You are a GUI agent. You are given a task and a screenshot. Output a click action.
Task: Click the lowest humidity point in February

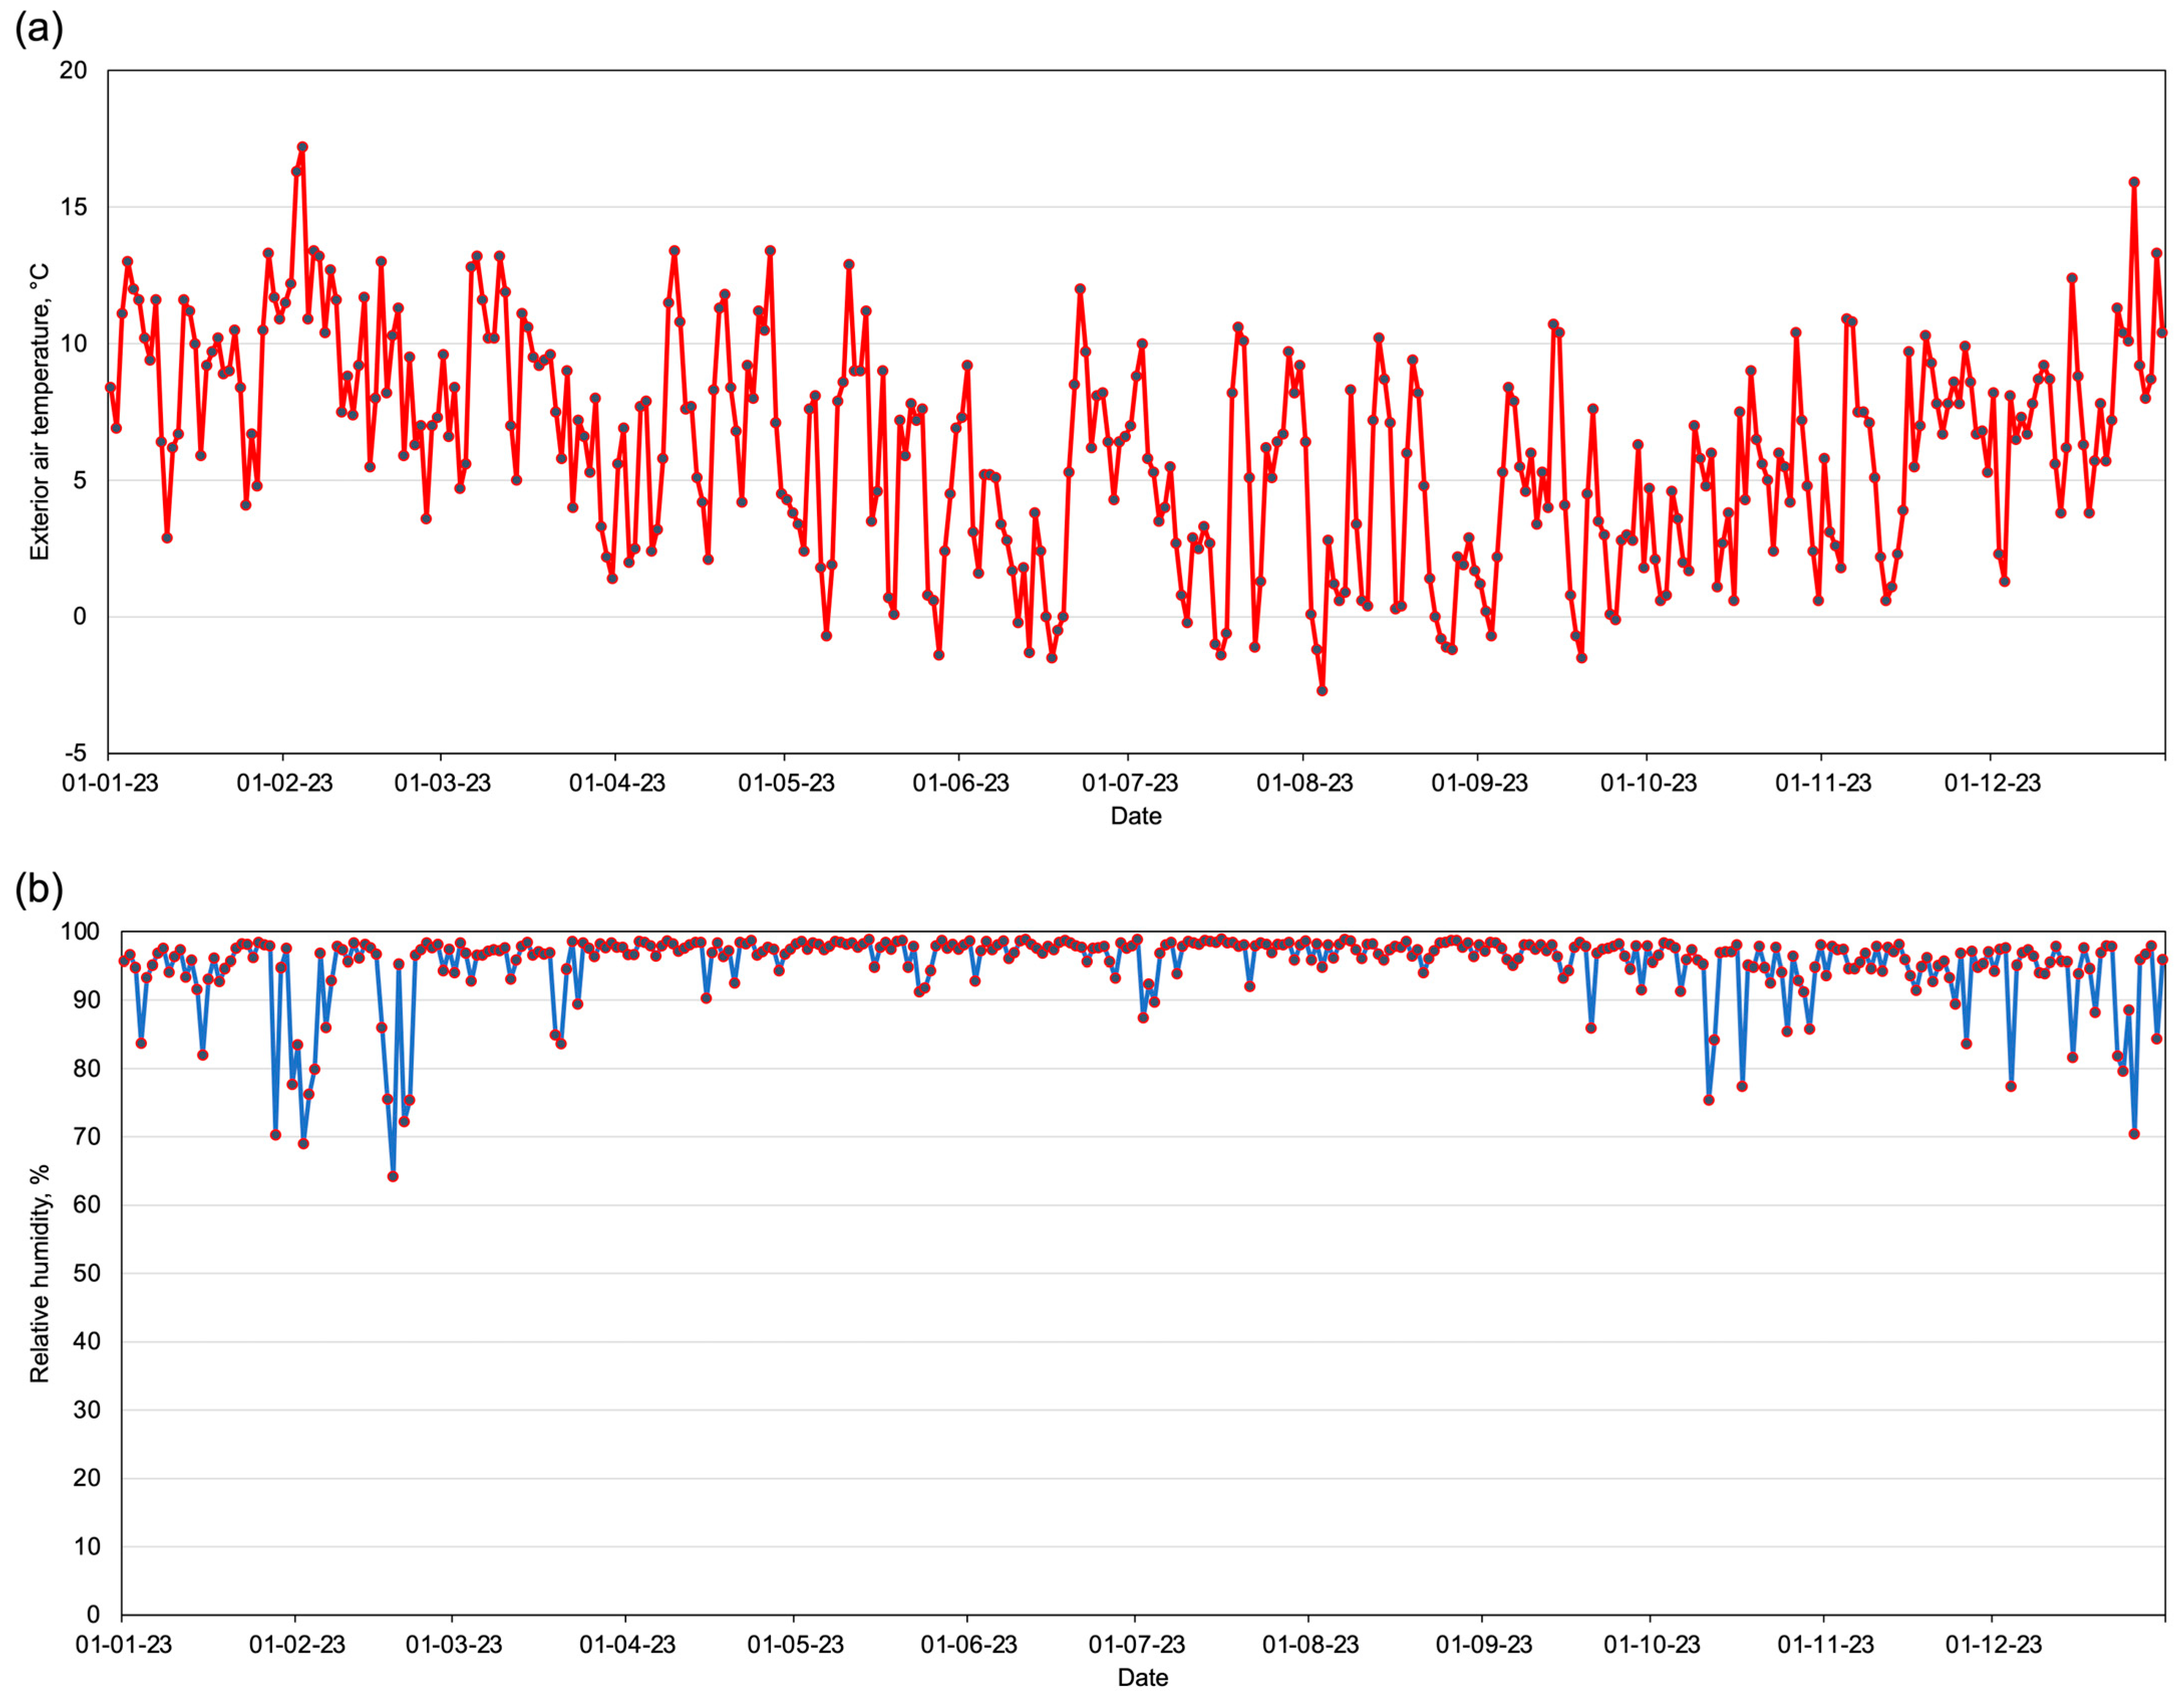tap(393, 1176)
